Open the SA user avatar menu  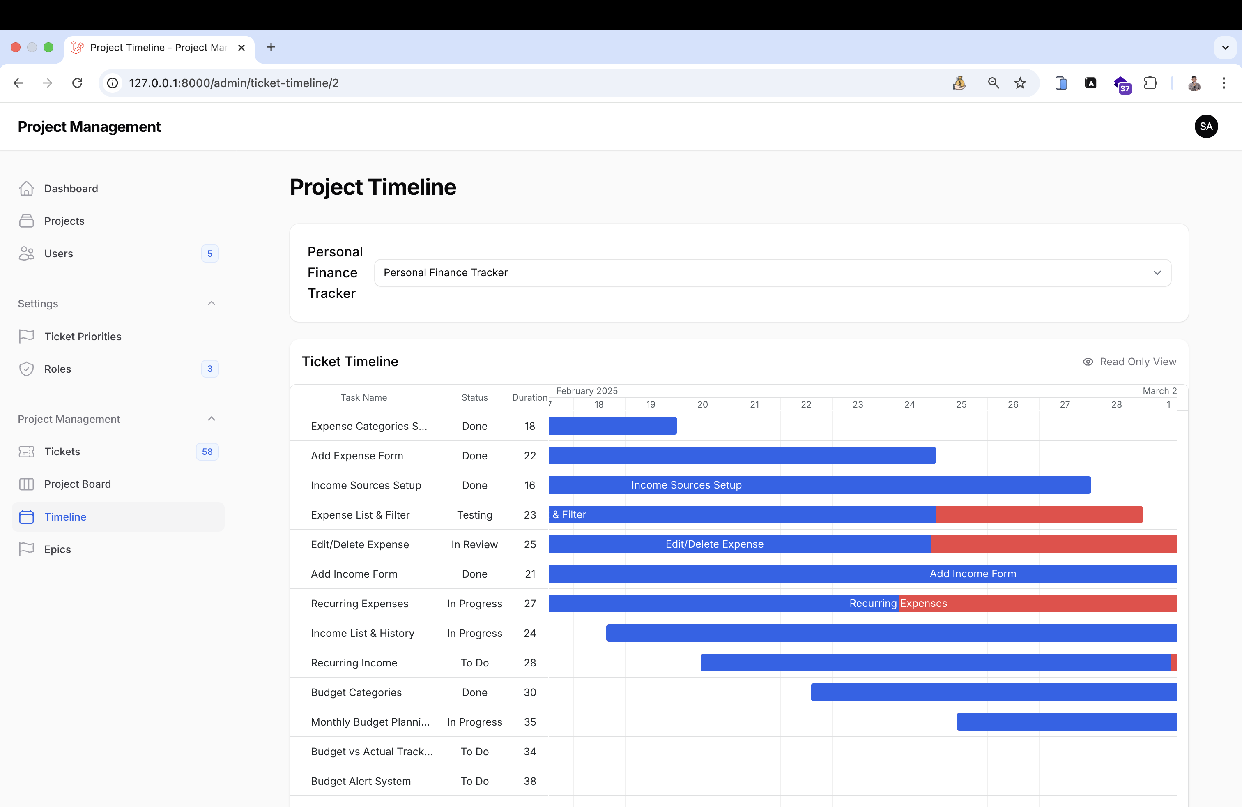point(1205,126)
